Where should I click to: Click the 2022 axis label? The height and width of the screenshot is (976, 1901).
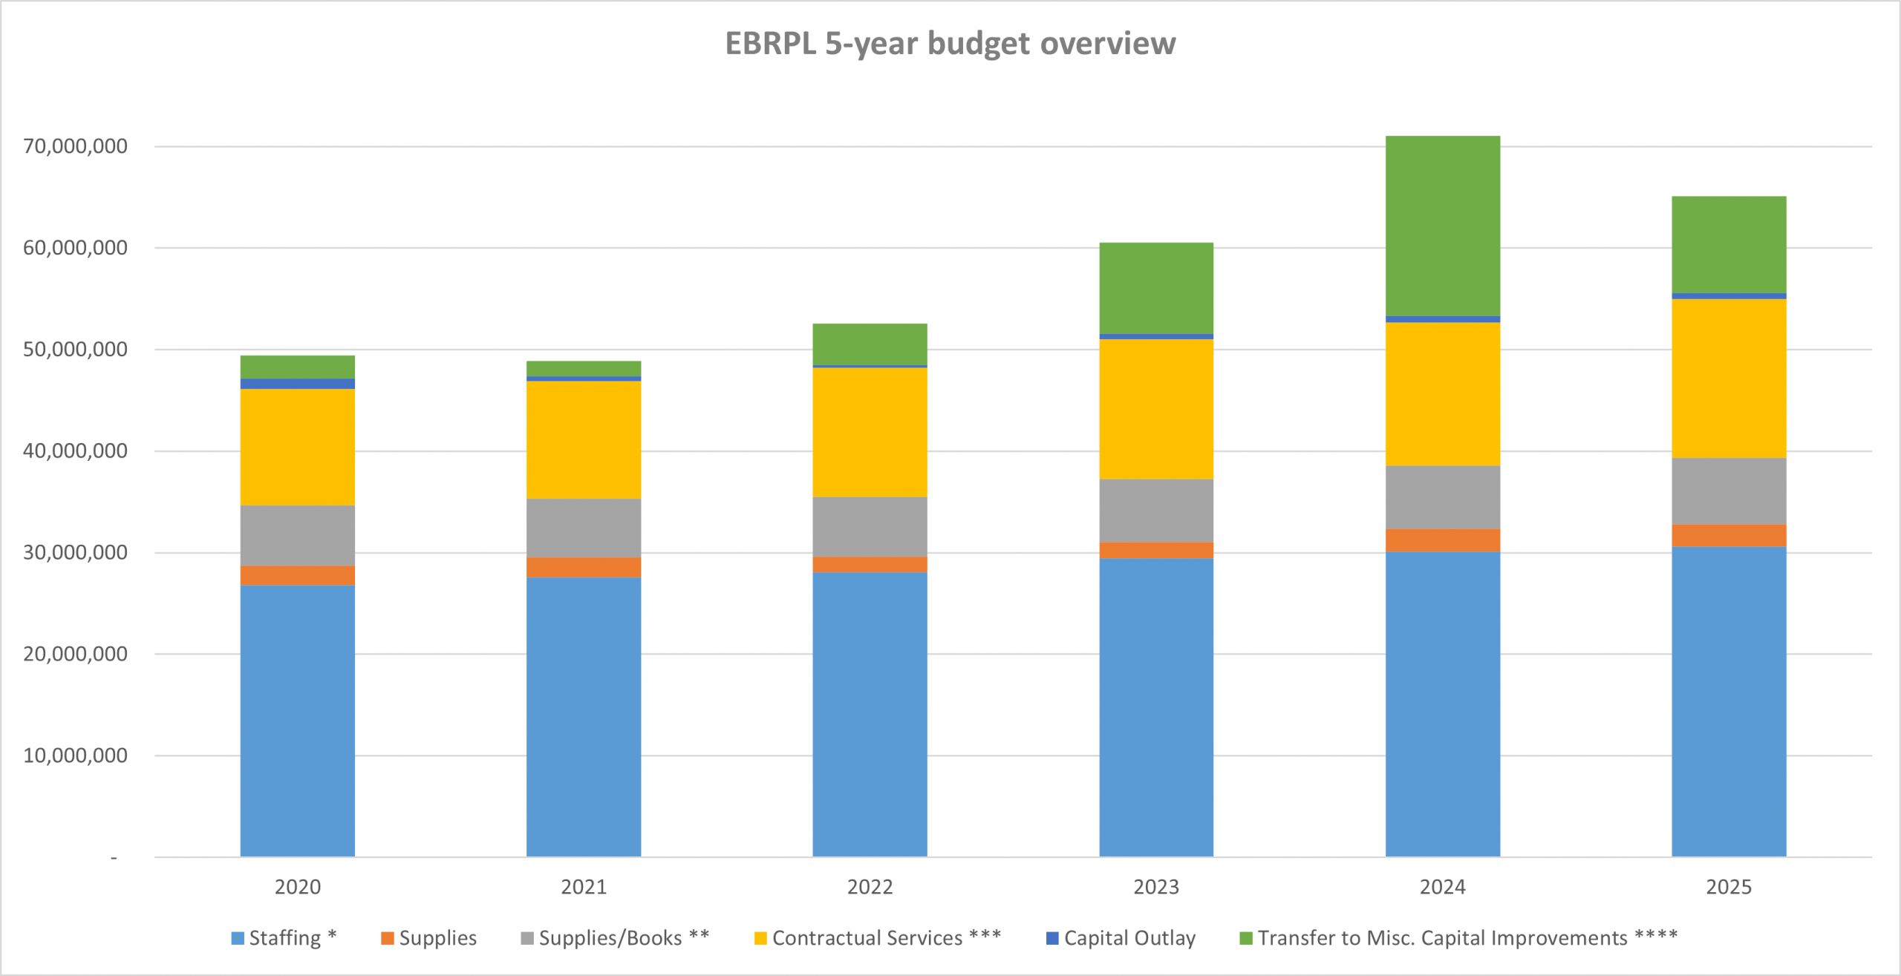point(870,887)
